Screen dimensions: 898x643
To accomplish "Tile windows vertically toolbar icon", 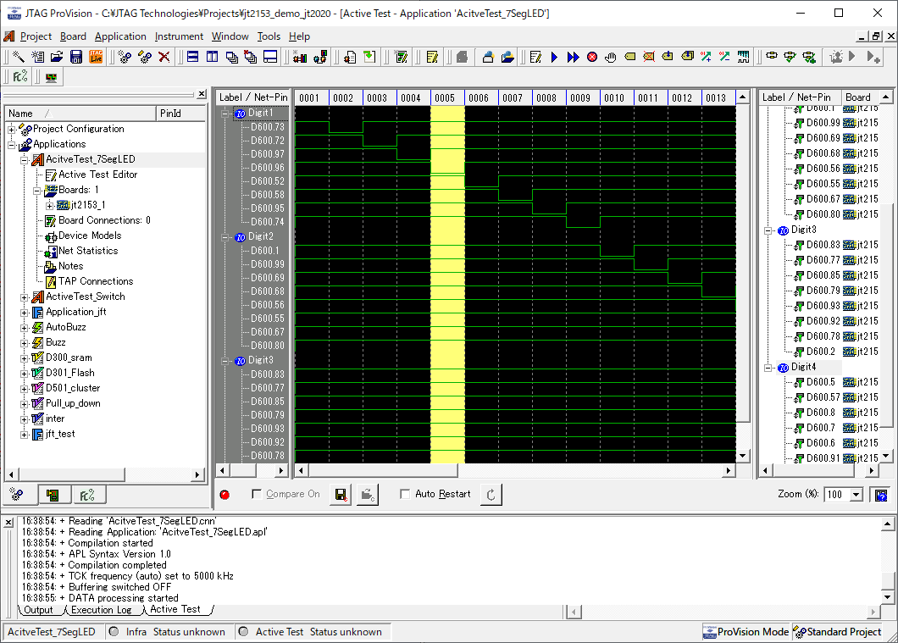I will point(213,57).
